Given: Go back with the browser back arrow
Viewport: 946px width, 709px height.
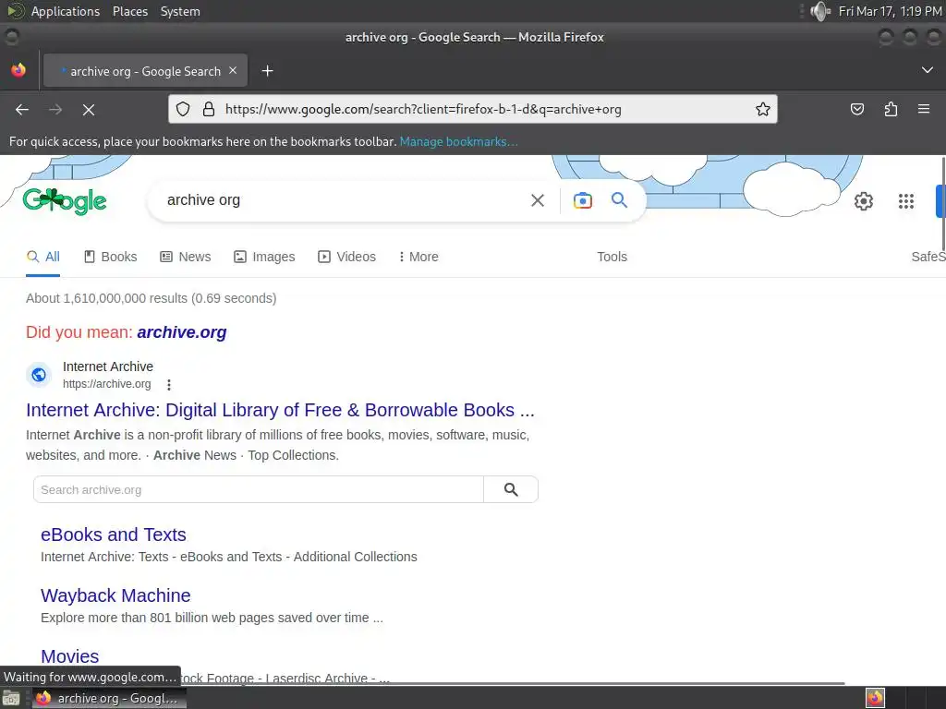Looking at the screenshot, I should [22, 110].
